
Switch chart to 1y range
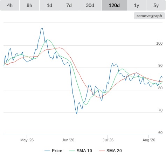coord(137,5)
